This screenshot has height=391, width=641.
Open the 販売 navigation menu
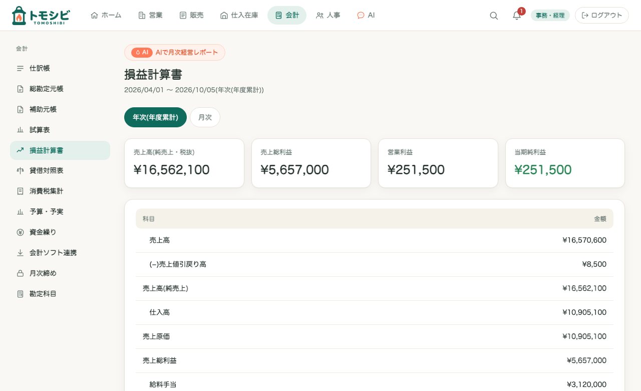[191, 16]
